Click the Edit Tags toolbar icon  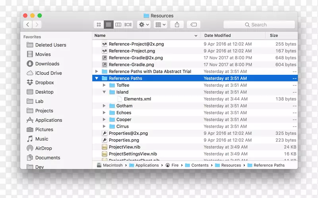(193, 25)
